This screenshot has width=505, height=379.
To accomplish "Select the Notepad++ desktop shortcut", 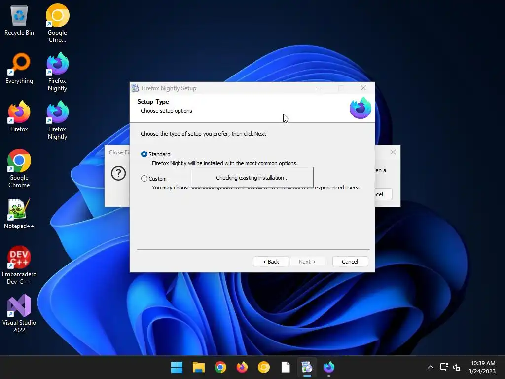I will point(19,213).
